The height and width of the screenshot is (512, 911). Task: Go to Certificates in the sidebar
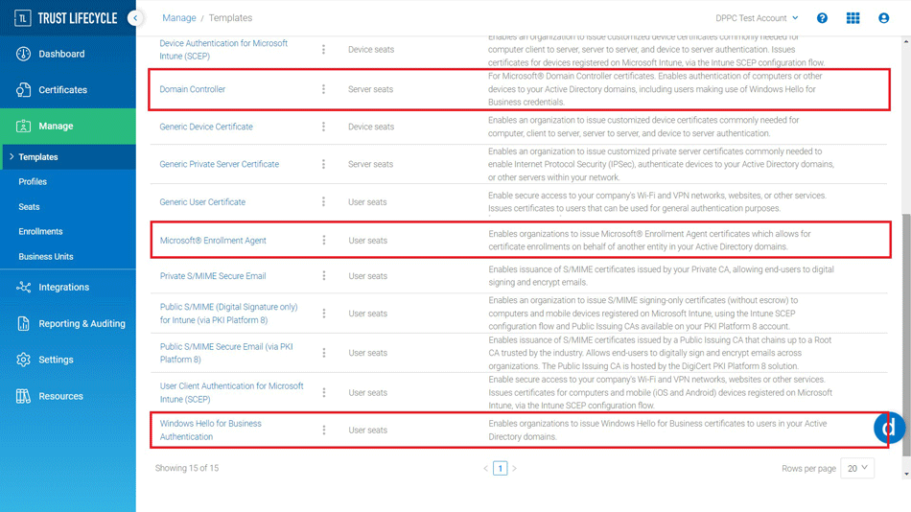pos(62,90)
